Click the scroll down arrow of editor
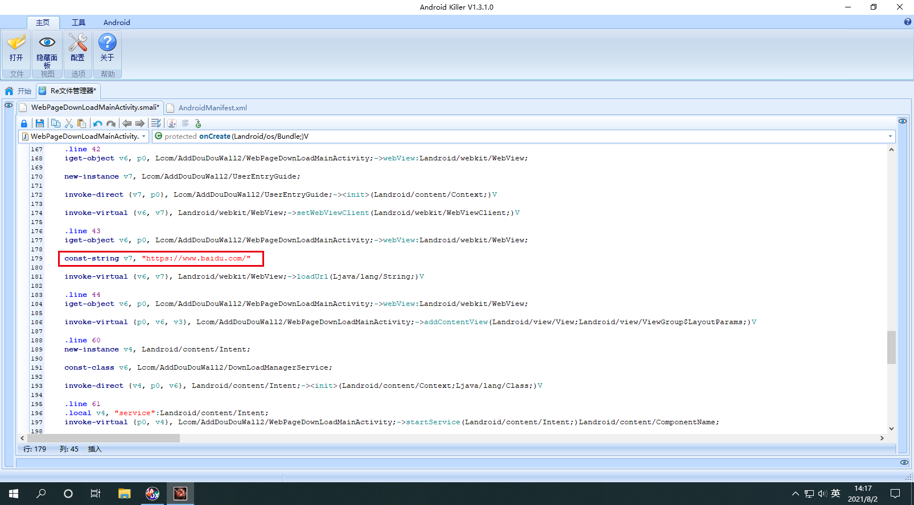 pos(891,429)
